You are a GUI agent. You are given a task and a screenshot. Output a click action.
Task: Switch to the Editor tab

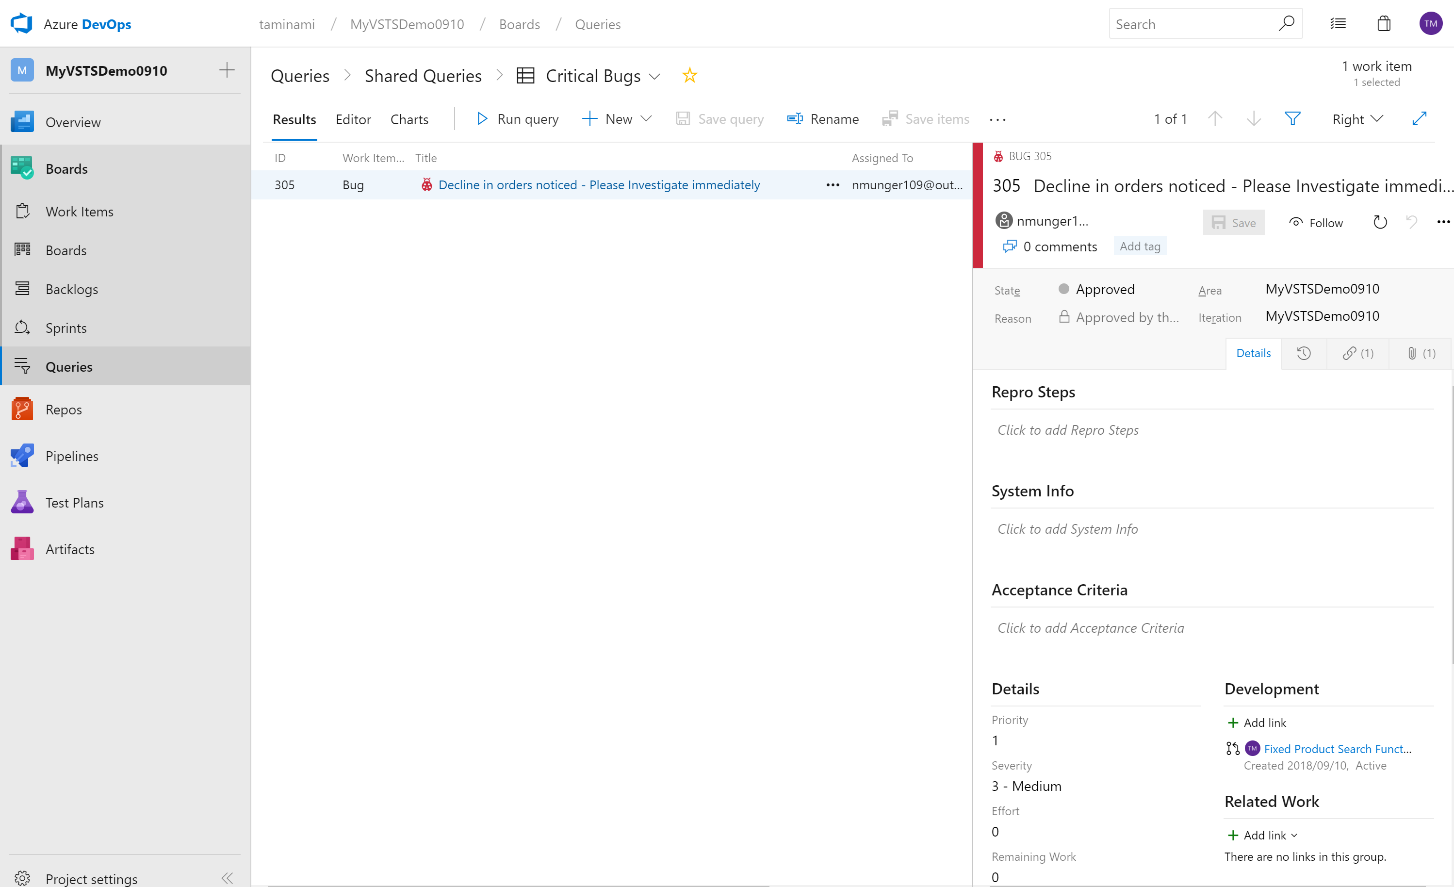coord(353,119)
